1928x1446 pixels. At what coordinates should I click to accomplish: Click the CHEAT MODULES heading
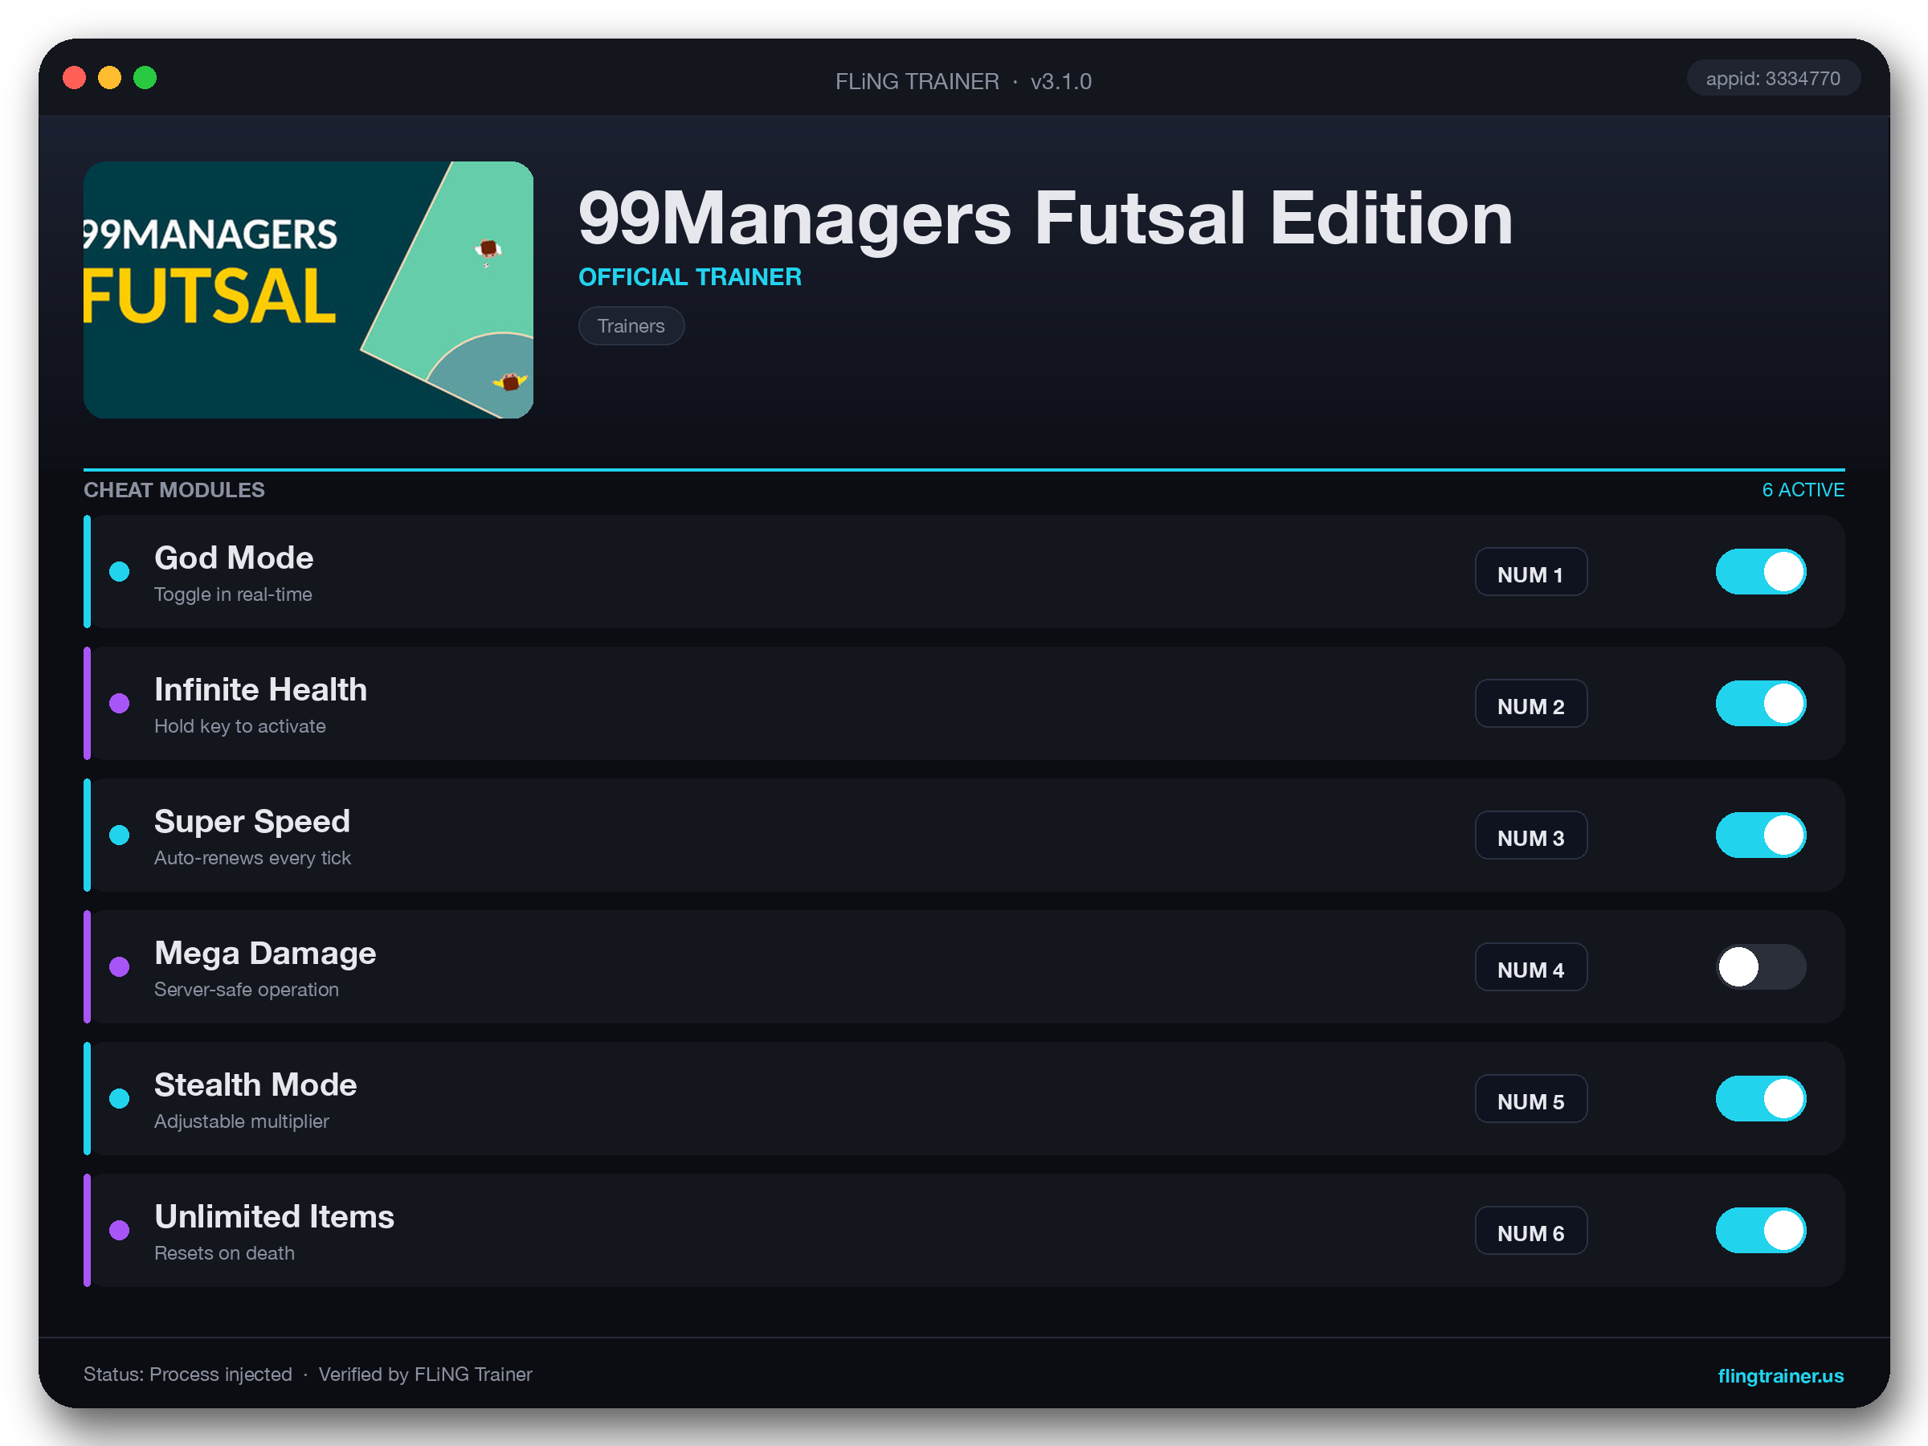[174, 490]
